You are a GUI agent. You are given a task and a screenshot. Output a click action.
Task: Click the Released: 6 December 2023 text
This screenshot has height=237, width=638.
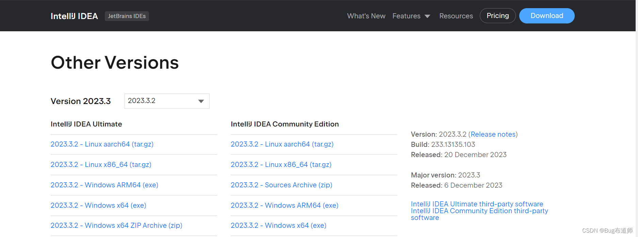coord(457,185)
